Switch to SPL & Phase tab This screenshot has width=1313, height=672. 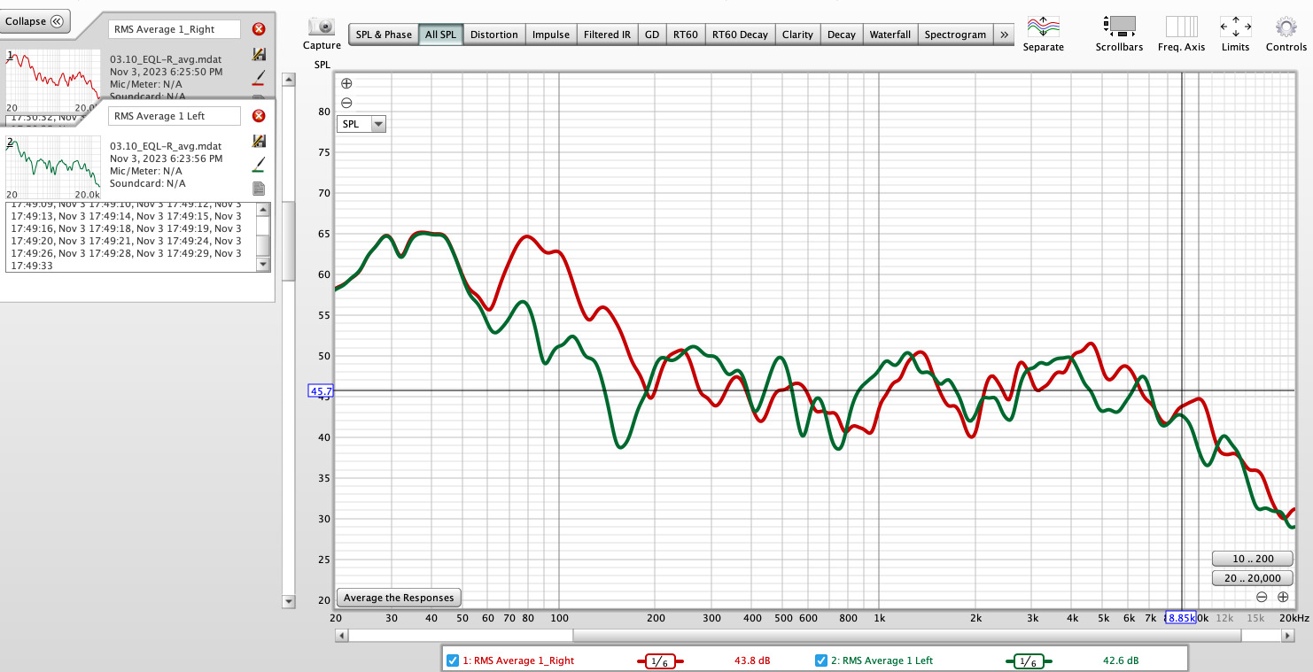[384, 35]
